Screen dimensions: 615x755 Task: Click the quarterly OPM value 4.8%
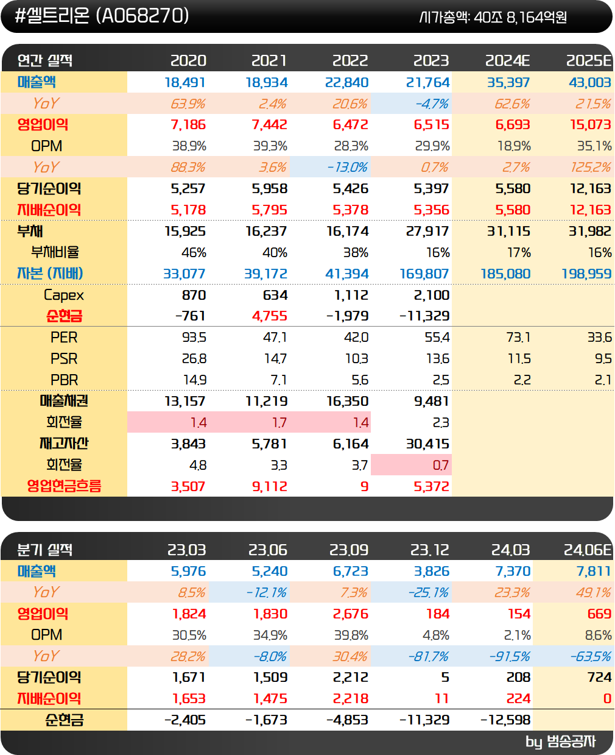pos(435,635)
